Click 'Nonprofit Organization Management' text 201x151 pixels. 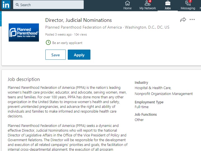point(163,94)
